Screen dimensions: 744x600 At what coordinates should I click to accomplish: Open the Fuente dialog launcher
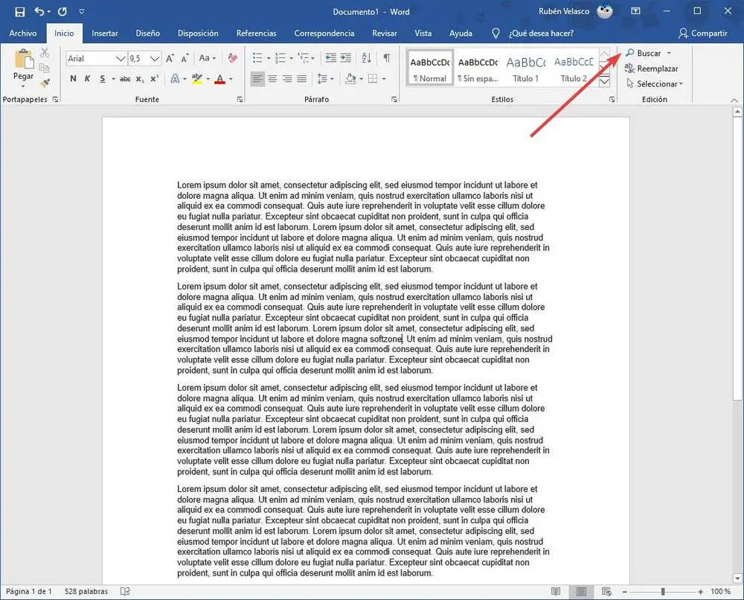(240, 99)
